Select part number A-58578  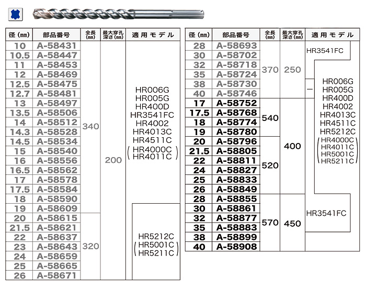tap(57, 180)
